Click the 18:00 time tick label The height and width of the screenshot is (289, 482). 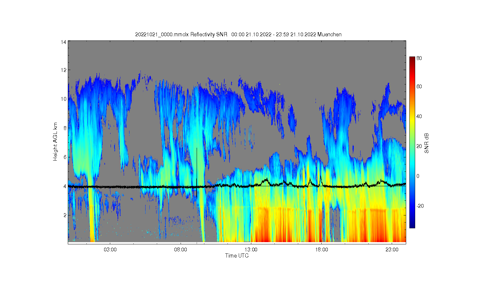coord(321,250)
